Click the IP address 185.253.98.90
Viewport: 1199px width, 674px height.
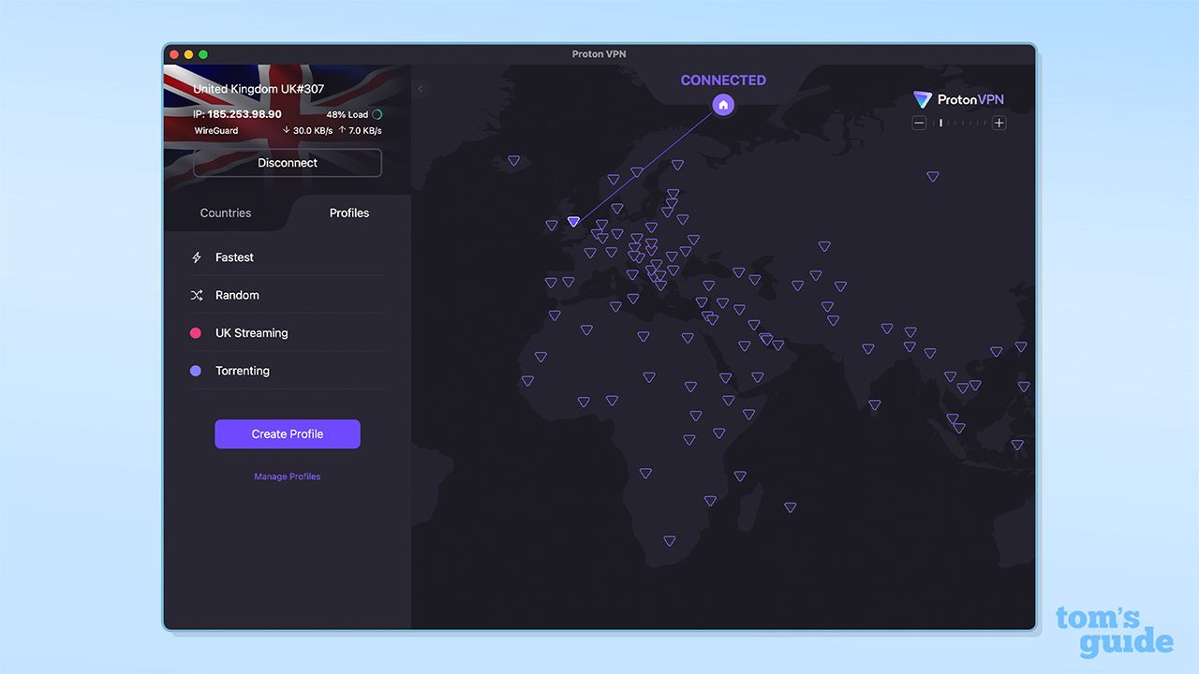[244, 114]
